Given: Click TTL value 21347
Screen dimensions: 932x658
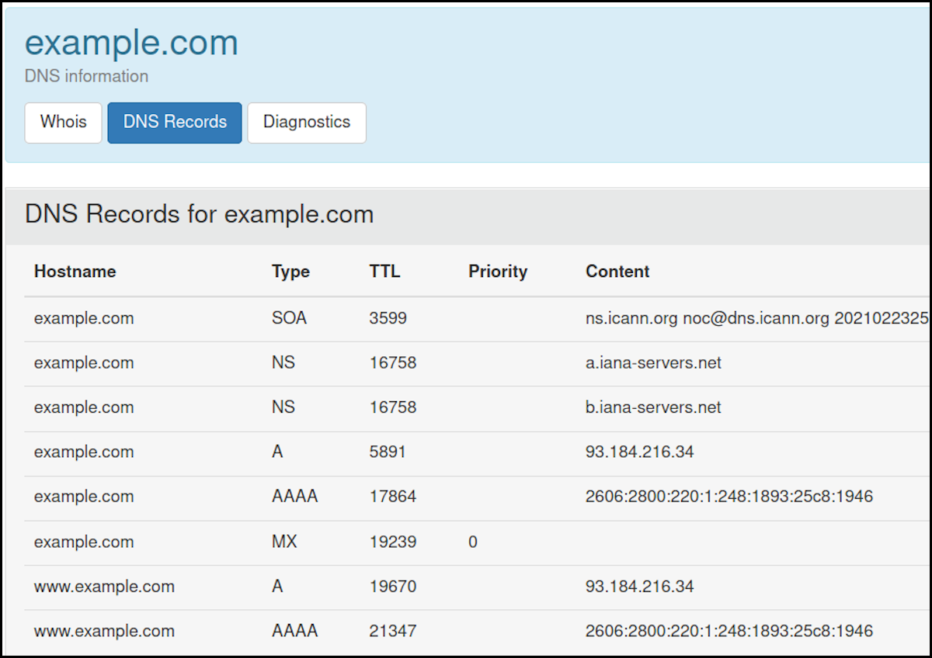Looking at the screenshot, I should point(393,631).
